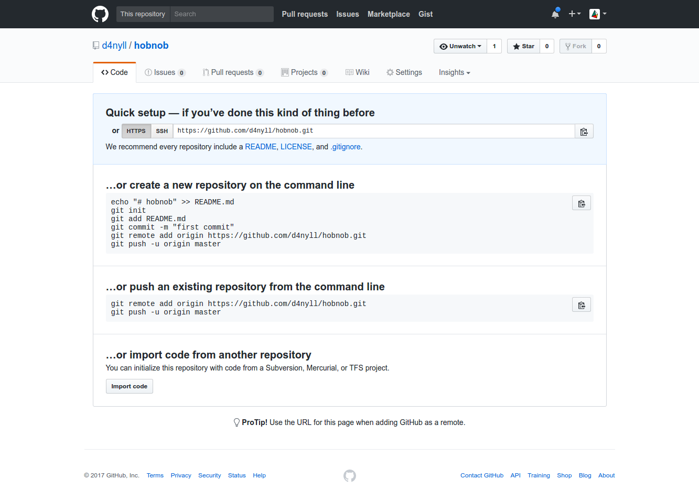Click the GitHub octocat logo in header
The image size is (699, 501).
(100, 14)
